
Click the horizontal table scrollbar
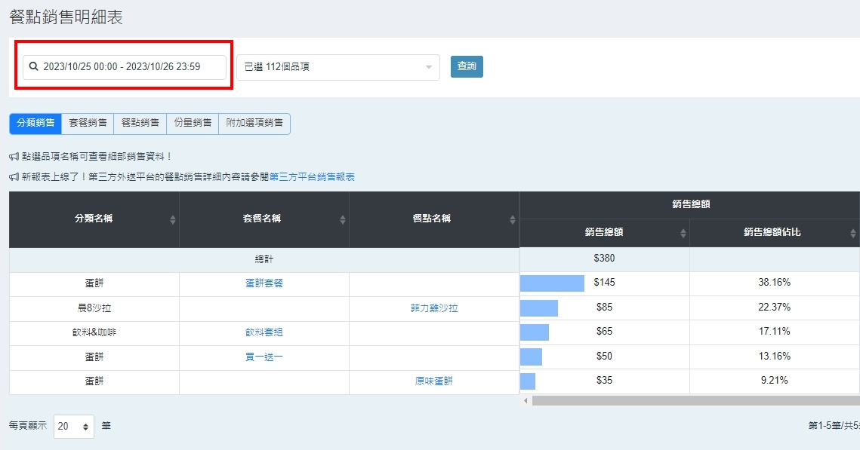(695, 401)
